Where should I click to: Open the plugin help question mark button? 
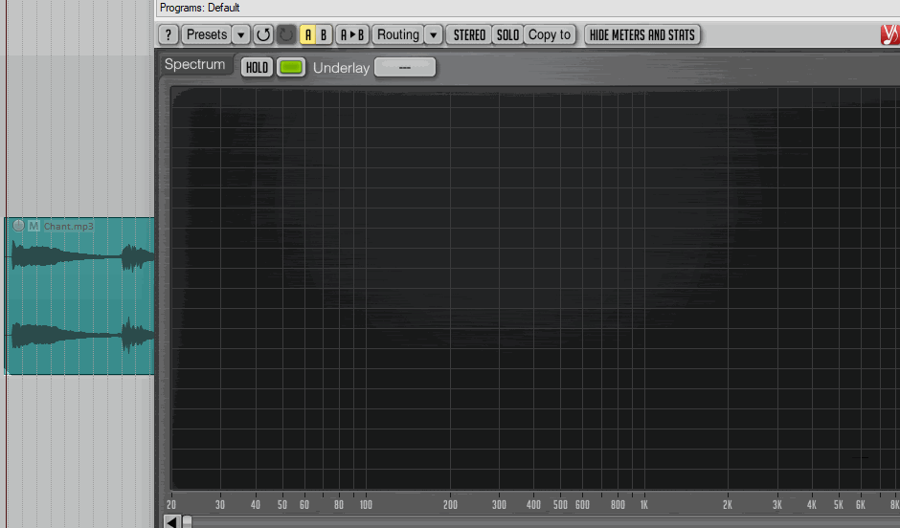(169, 34)
